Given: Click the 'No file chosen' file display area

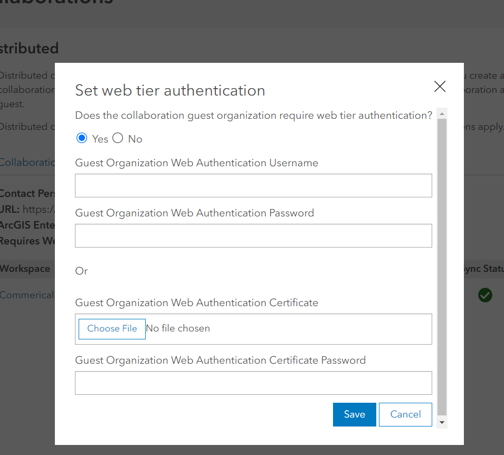Looking at the screenshot, I should (x=178, y=328).
